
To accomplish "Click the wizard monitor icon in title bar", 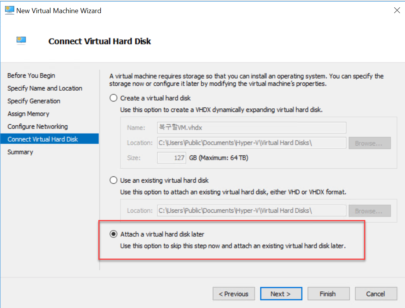I will [x=9, y=10].
